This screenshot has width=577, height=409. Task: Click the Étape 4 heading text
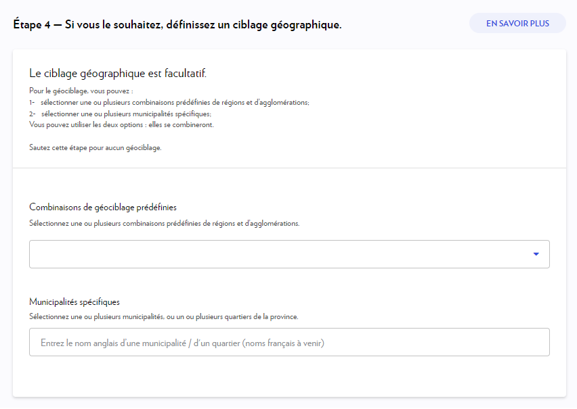177,23
